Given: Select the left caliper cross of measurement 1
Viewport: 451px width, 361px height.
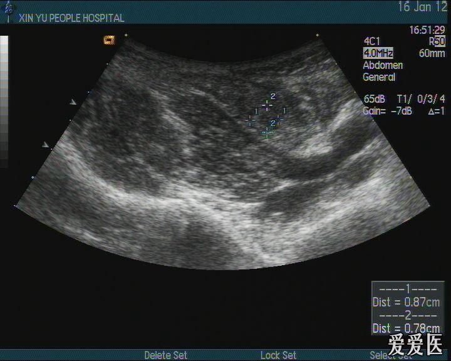Looking at the screenshot, I should point(251,119).
